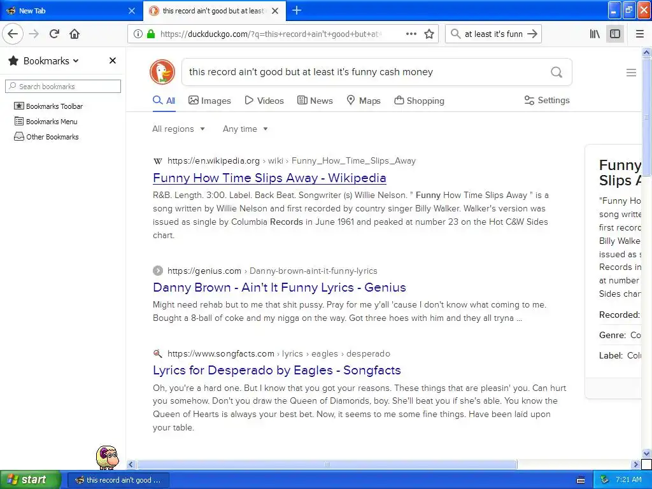Toggle the sidebar panel button

point(615,34)
